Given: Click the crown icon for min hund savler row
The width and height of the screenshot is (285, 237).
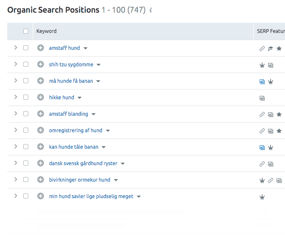Looking at the screenshot, I should pyautogui.click(x=262, y=197).
